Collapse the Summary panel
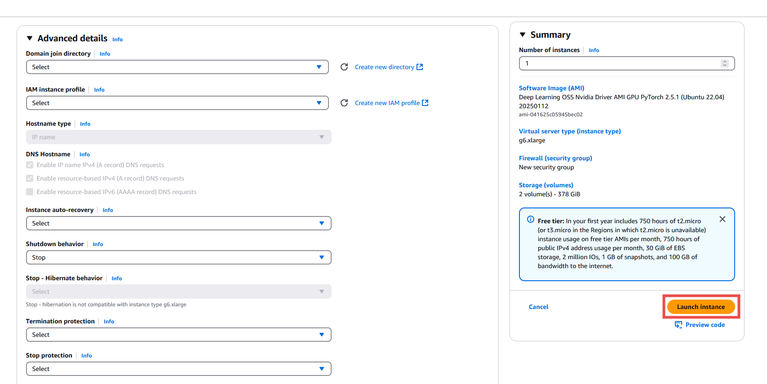 (523, 35)
